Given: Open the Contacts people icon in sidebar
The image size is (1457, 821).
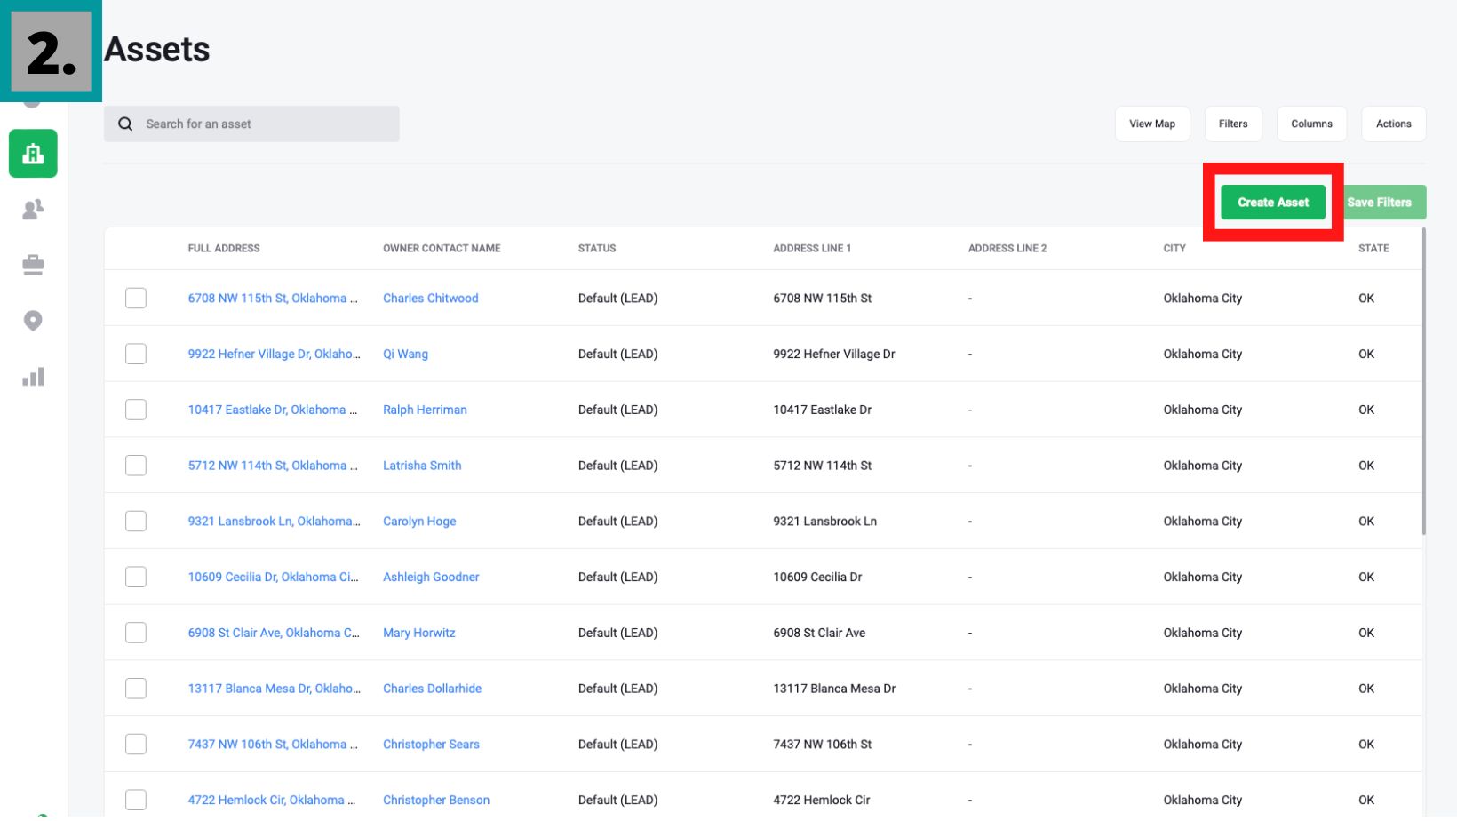Looking at the screenshot, I should pyautogui.click(x=33, y=210).
